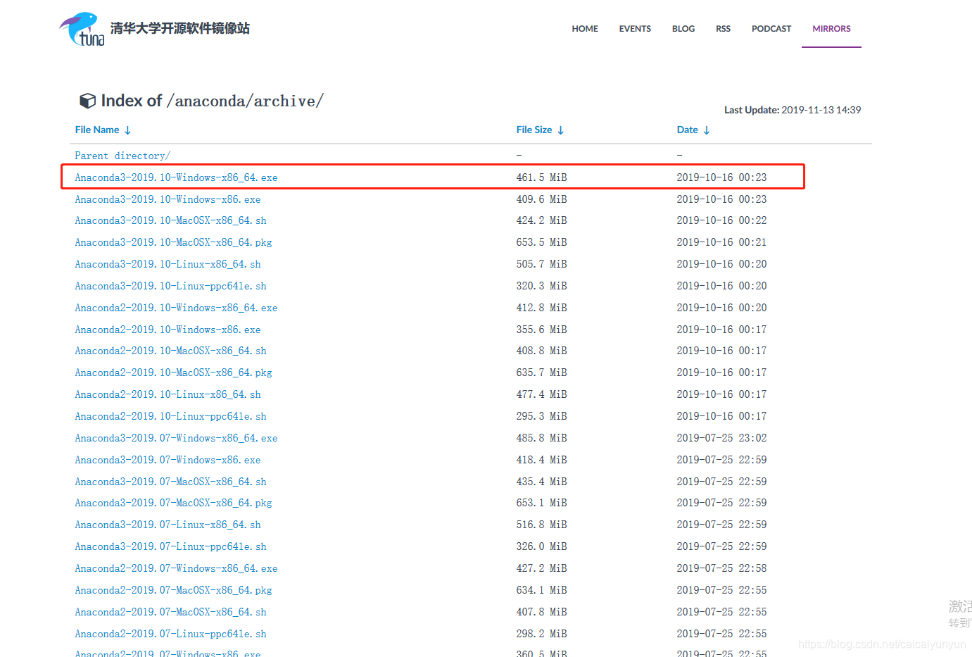Click the TUNA logo icon
Image resolution: width=972 pixels, height=657 pixels.
point(82,29)
